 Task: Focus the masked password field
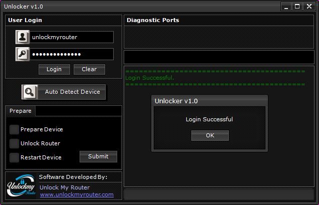(x=72, y=54)
